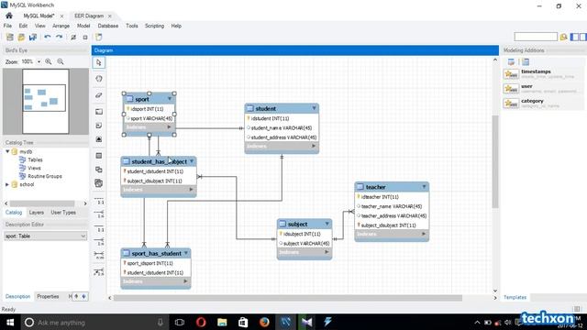Switch to the Layers tab
The height and width of the screenshot is (330, 587).
[x=37, y=213]
